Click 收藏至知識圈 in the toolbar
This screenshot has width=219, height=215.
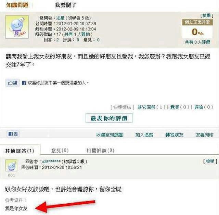[x=110, y=135]
